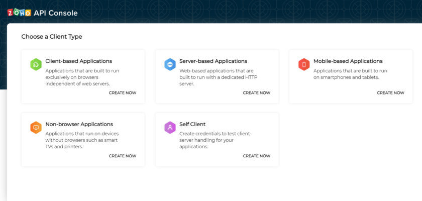Click the 'Choose a Client Type' heading
This screenshot has height=201, width=422.
pyautogui.click(x=52, y=37)
